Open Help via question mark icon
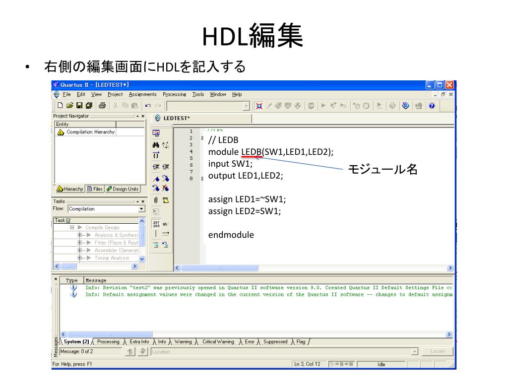The image size is (508, 381). pyautogui.click(x=432, y=106)
